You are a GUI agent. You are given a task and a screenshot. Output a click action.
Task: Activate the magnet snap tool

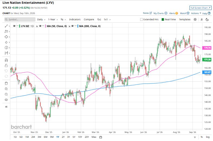pyautogui.click(x=6, y=60)
